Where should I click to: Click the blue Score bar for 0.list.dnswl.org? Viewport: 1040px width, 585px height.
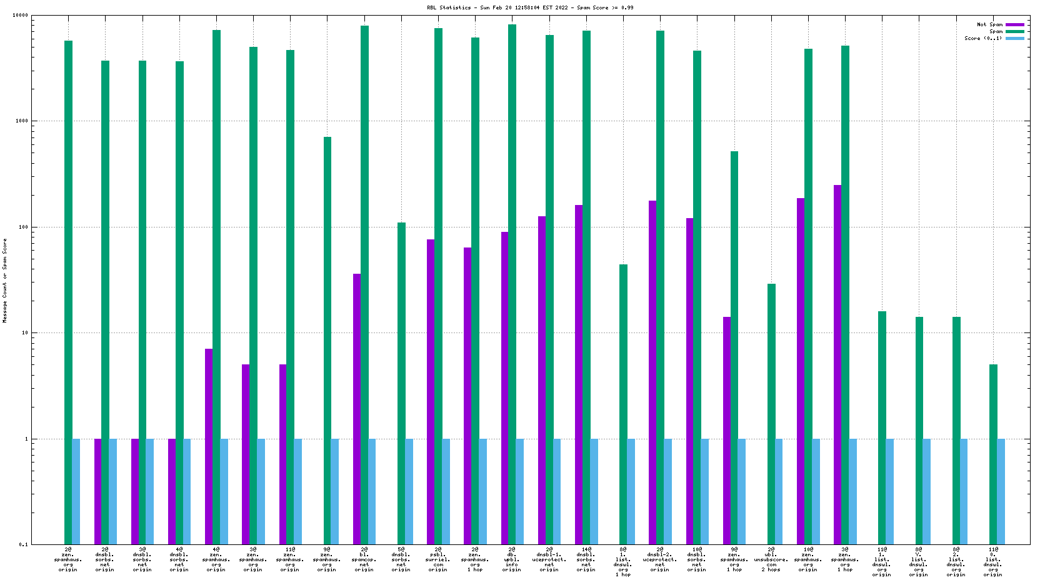(x=1001, y=491)
